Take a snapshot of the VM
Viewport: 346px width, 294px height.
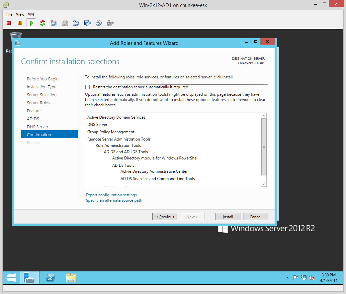click(x=54, y=23)
